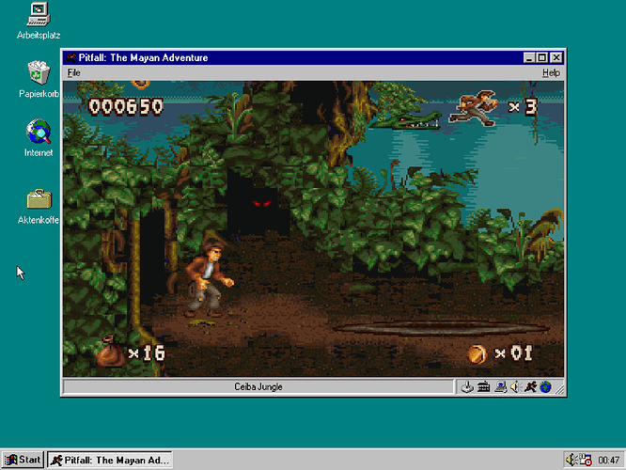Click the crocodile health meter in HUD
The image size is (626, 470).
click(x=404, y=119)
